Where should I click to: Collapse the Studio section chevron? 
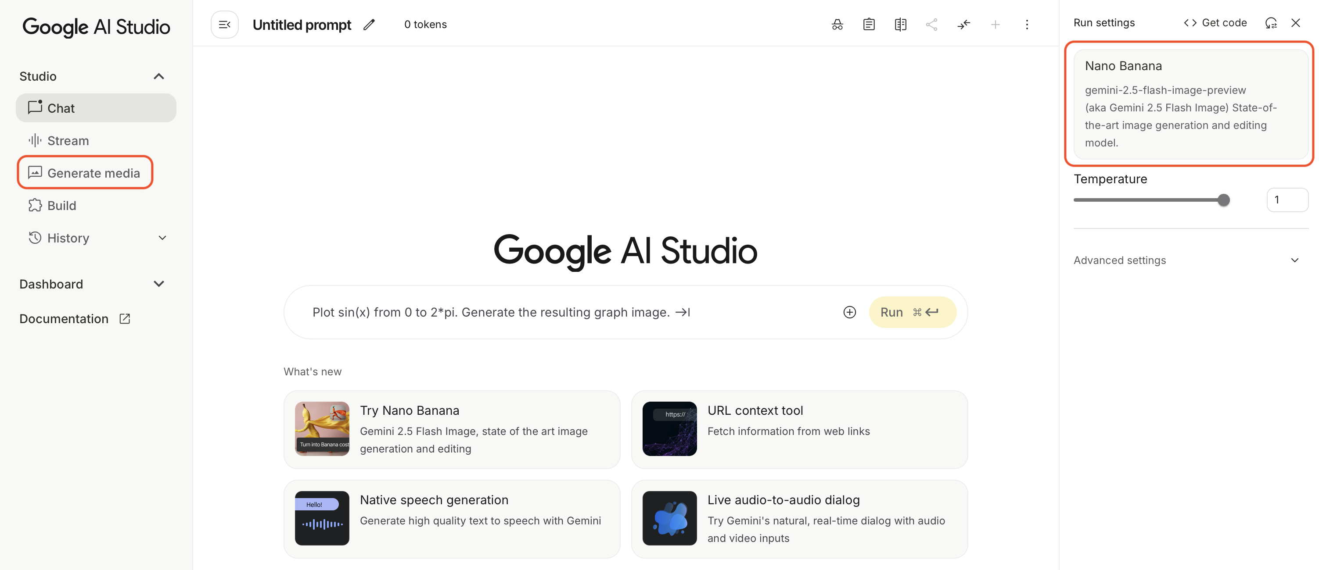point(159,76)
